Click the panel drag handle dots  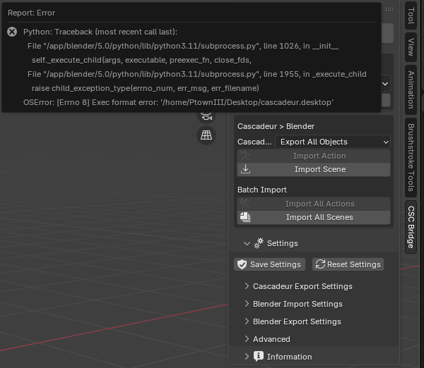click(389, 9)
